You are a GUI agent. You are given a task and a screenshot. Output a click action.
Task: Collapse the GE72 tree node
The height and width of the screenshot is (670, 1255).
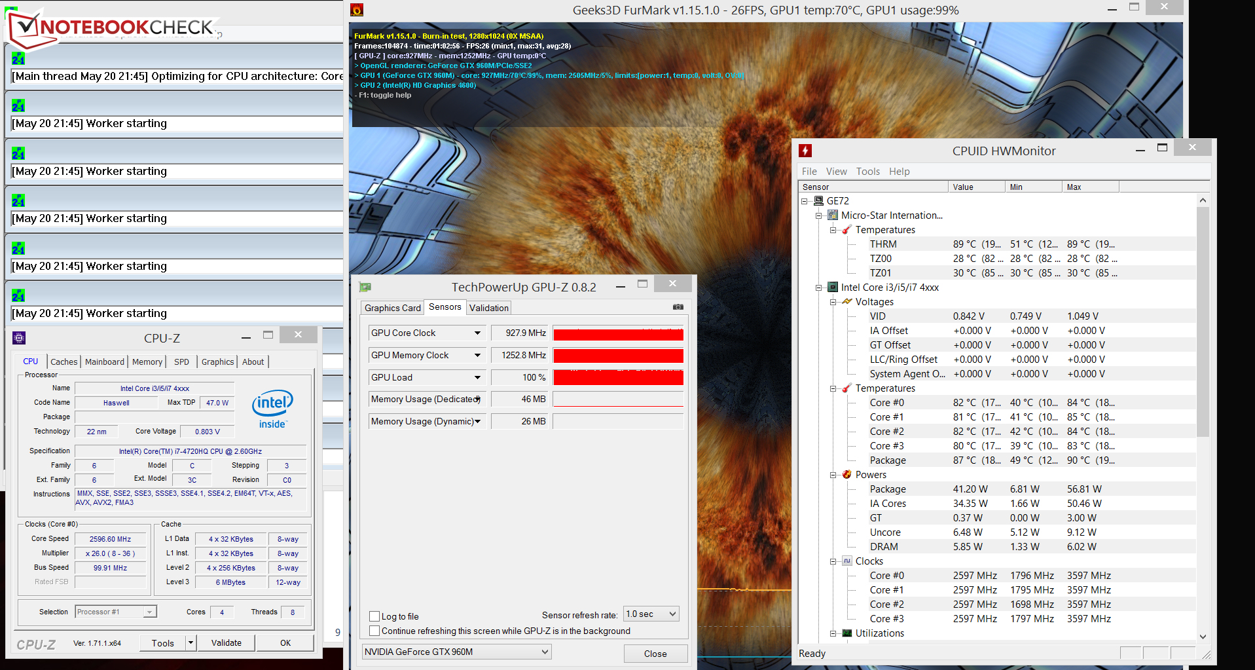(x=805, y=201)
